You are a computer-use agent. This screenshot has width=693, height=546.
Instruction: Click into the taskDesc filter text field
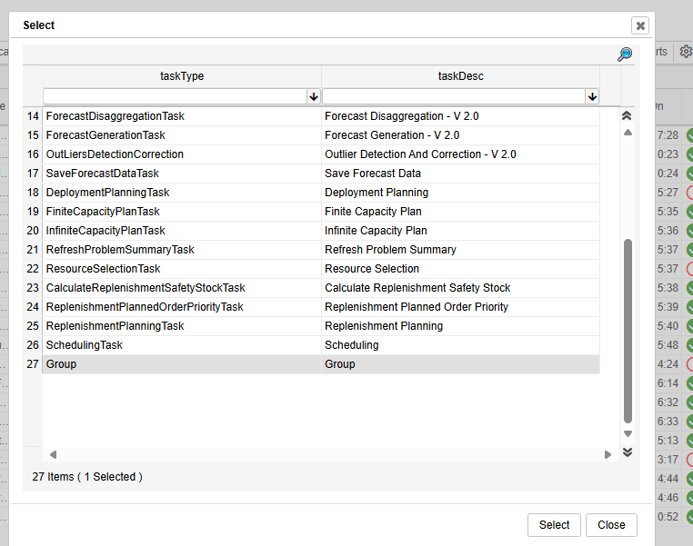454,96
